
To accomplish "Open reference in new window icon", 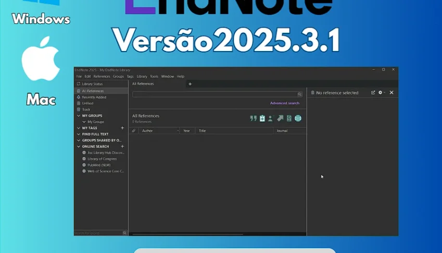I will coord(373,93).
